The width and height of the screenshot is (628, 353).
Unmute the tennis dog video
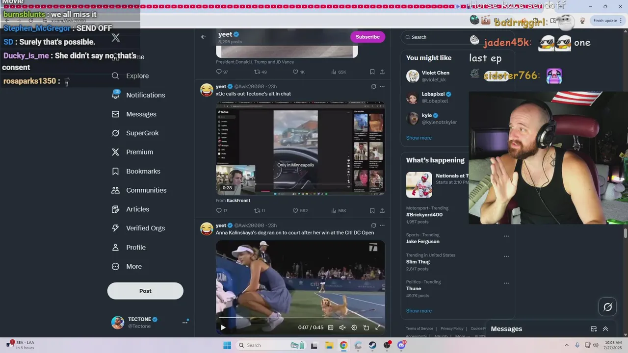(342, 328)
